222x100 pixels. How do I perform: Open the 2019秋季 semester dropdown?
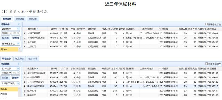pos(18,69)
